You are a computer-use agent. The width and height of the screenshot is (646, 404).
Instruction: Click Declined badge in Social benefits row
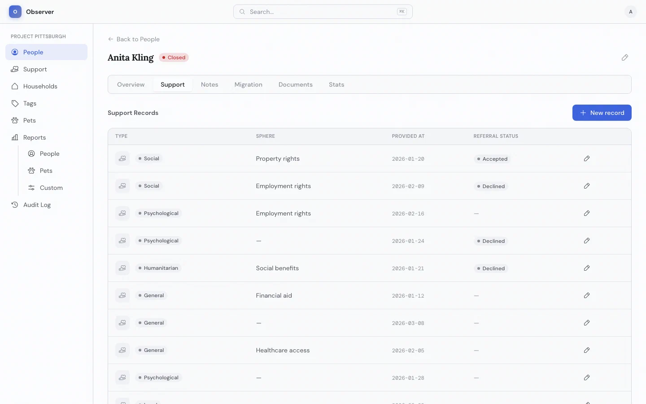(491, 268)
